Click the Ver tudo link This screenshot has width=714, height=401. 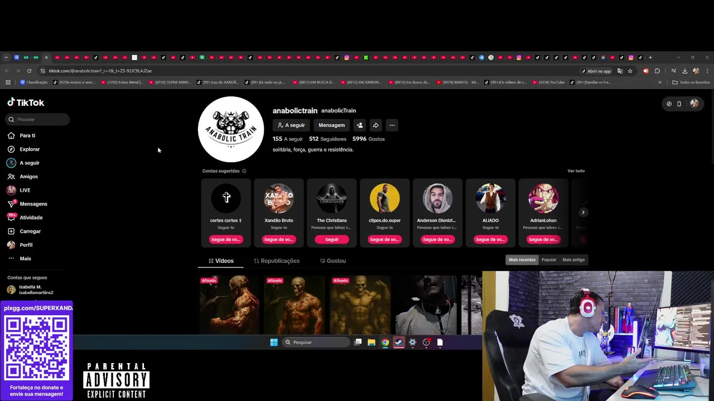(576, 171)
